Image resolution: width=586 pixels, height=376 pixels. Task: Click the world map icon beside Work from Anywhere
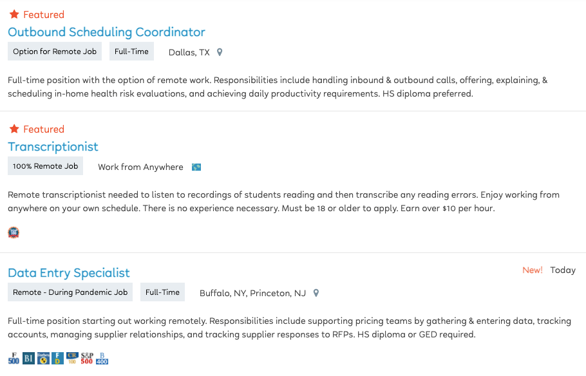(196, 167)
